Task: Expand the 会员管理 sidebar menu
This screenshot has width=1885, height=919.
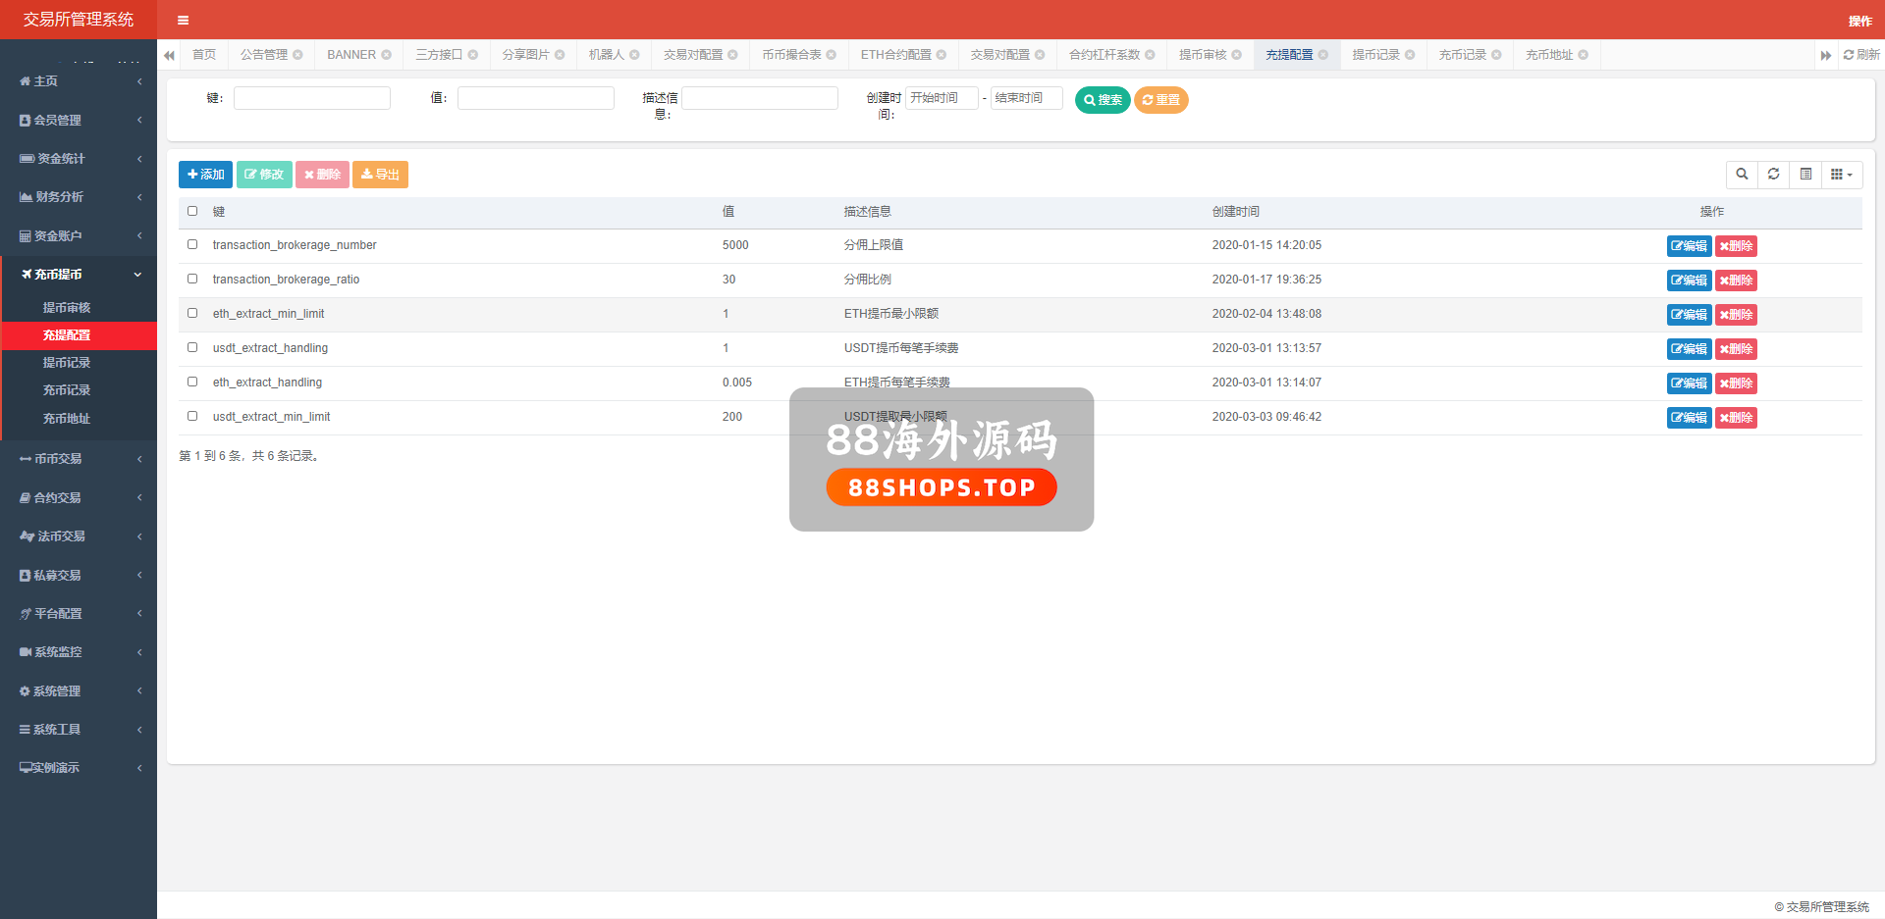Action: pos(79,120)
